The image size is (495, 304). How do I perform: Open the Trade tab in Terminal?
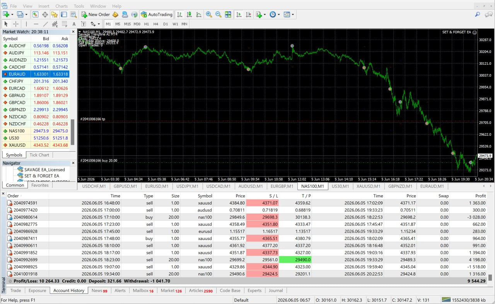tap(16, 290)
